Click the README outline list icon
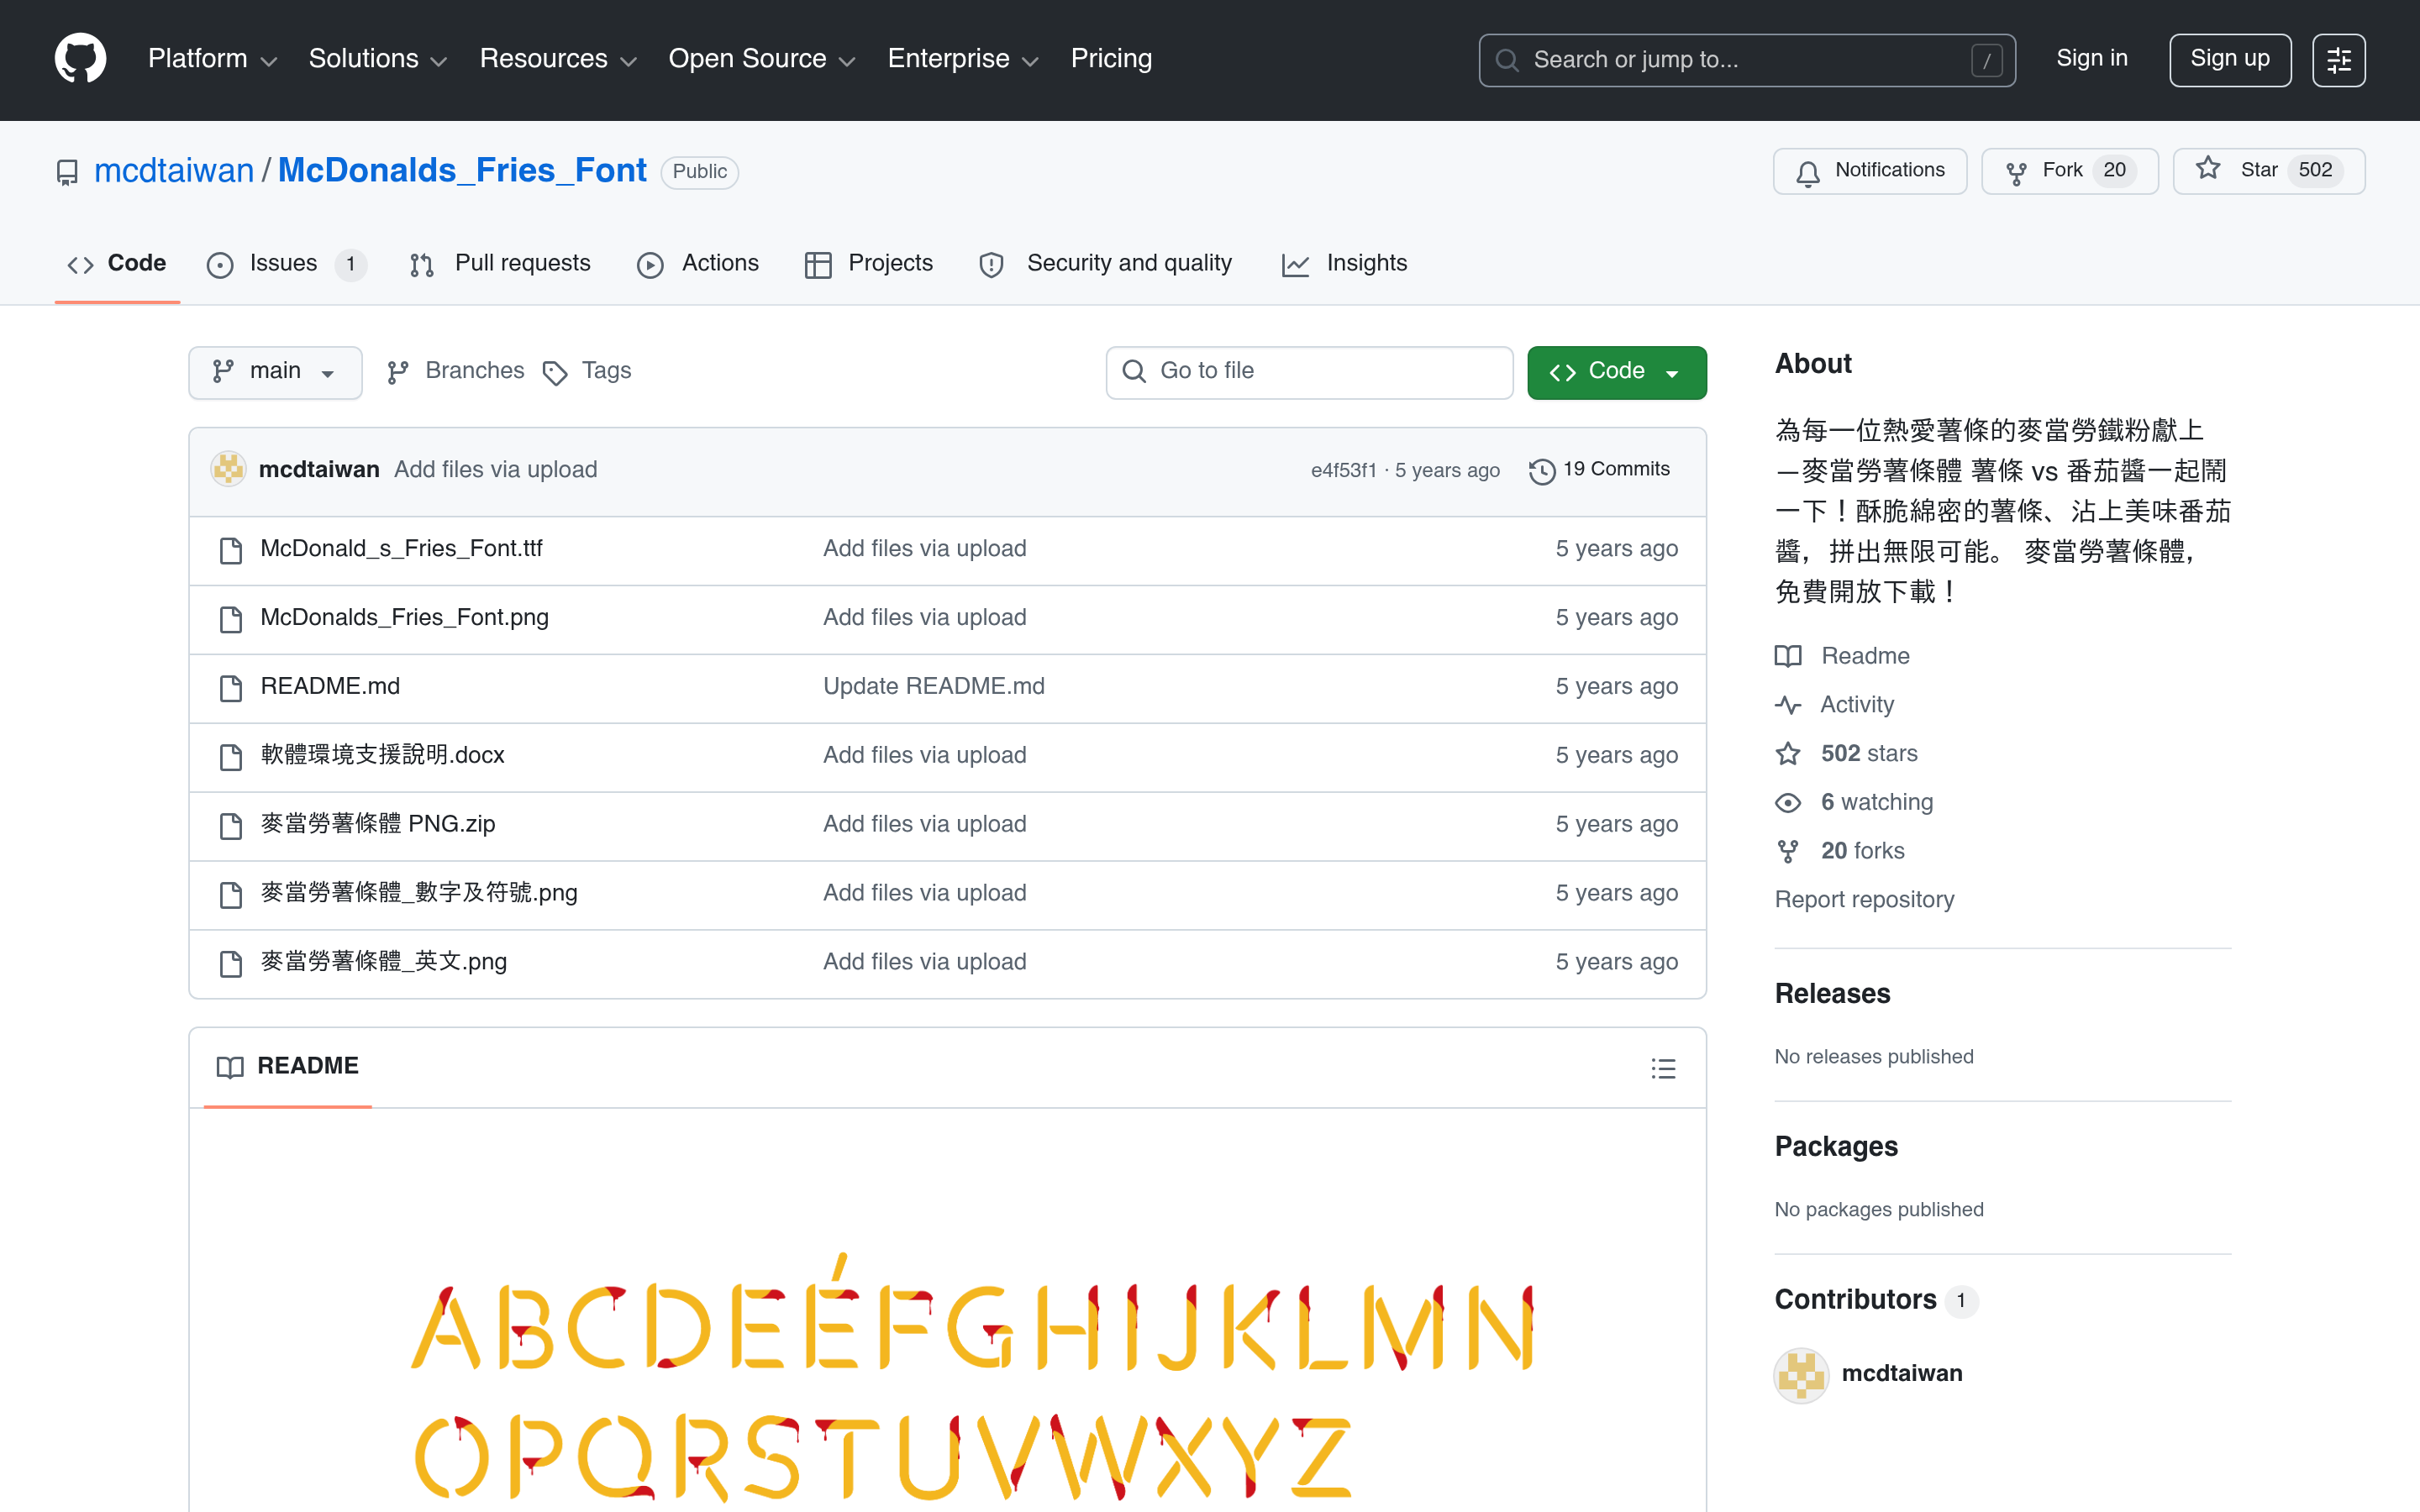The height and width of the screenshot is (1512, 2420). (x=1663, y=1068)
